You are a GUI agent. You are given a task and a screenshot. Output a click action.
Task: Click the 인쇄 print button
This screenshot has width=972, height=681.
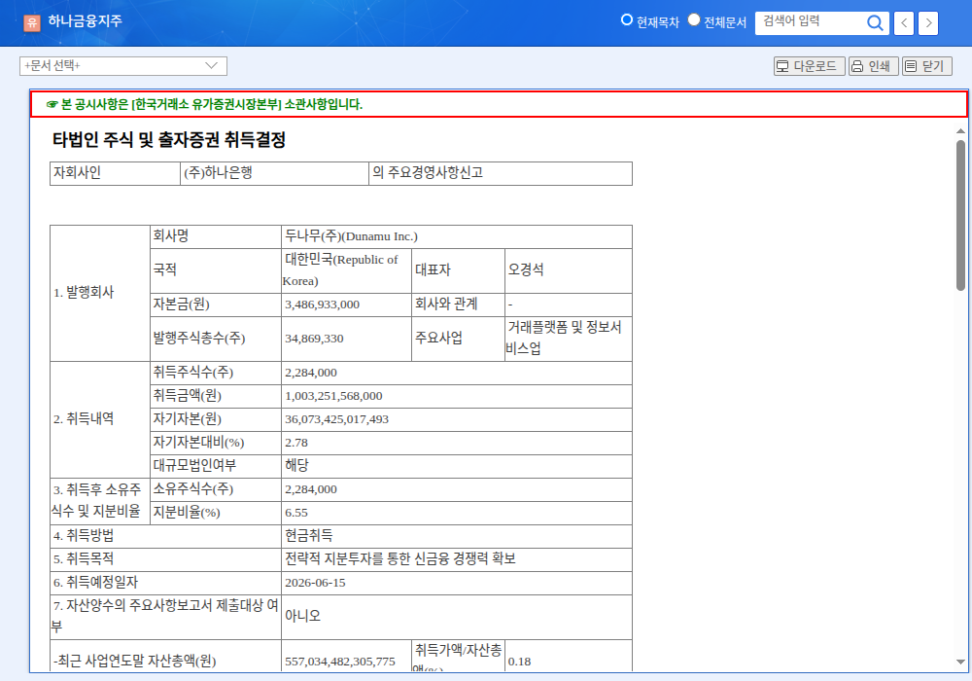874,66
